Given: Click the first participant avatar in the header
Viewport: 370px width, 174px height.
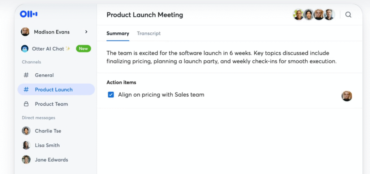Looking at the screenshot, I should click(x=298, y=14).
